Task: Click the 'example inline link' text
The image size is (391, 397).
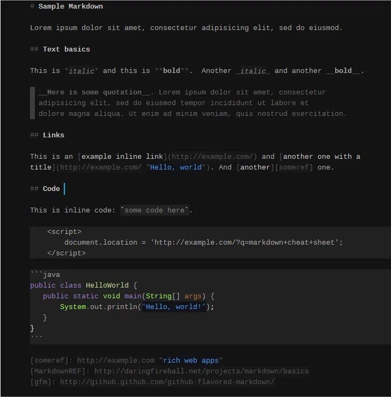Action: click(x=122, y=157)
